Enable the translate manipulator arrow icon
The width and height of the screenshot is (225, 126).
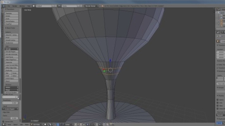58,124
